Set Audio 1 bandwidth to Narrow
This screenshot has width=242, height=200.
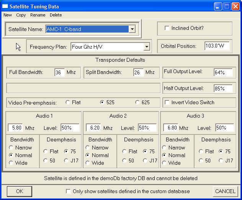point(11,148)
